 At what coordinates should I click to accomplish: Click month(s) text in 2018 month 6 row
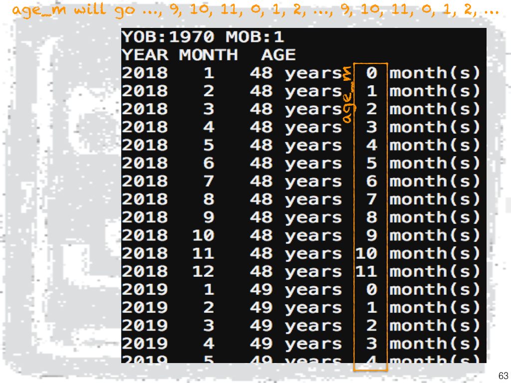tap(435, 163)
